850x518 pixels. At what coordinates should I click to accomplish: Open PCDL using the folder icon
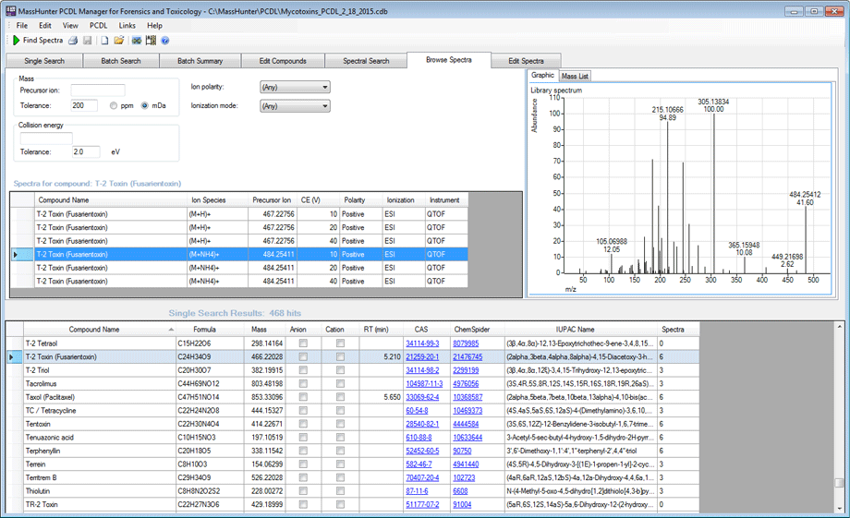[x=119, y=41]
